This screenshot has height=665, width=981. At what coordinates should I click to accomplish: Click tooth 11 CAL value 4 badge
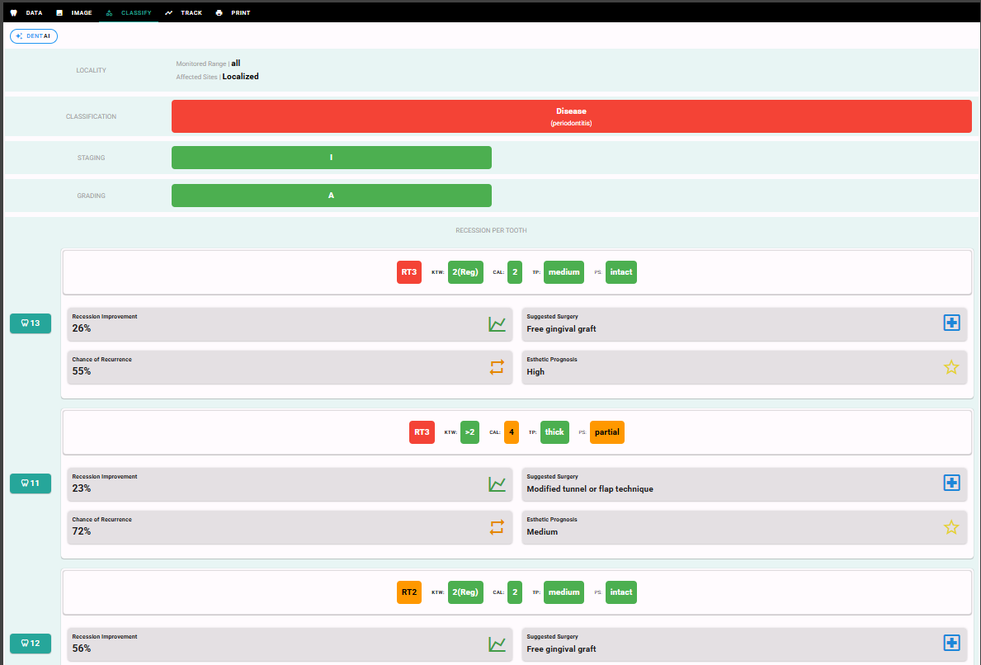click(x=512, y=432)
